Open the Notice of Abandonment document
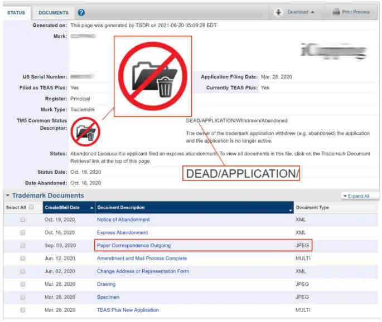 [x=123, y=220]
